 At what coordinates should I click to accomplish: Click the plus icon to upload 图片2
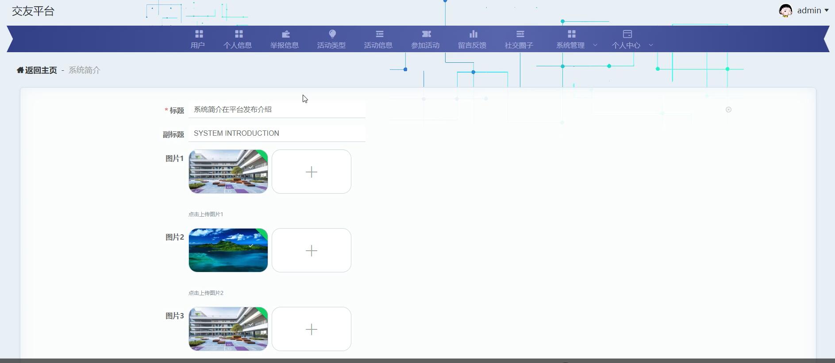(x=312, y=250)
